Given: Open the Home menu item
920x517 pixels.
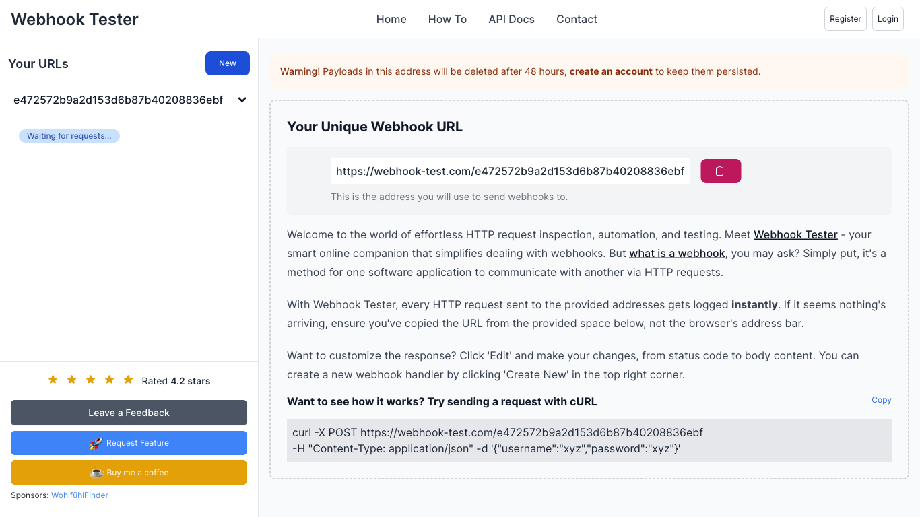Looking at the screenshot, I should click(x=391, y=19).
